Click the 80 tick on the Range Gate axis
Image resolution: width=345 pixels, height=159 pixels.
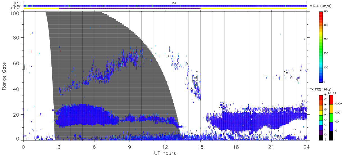pos(16,38)
